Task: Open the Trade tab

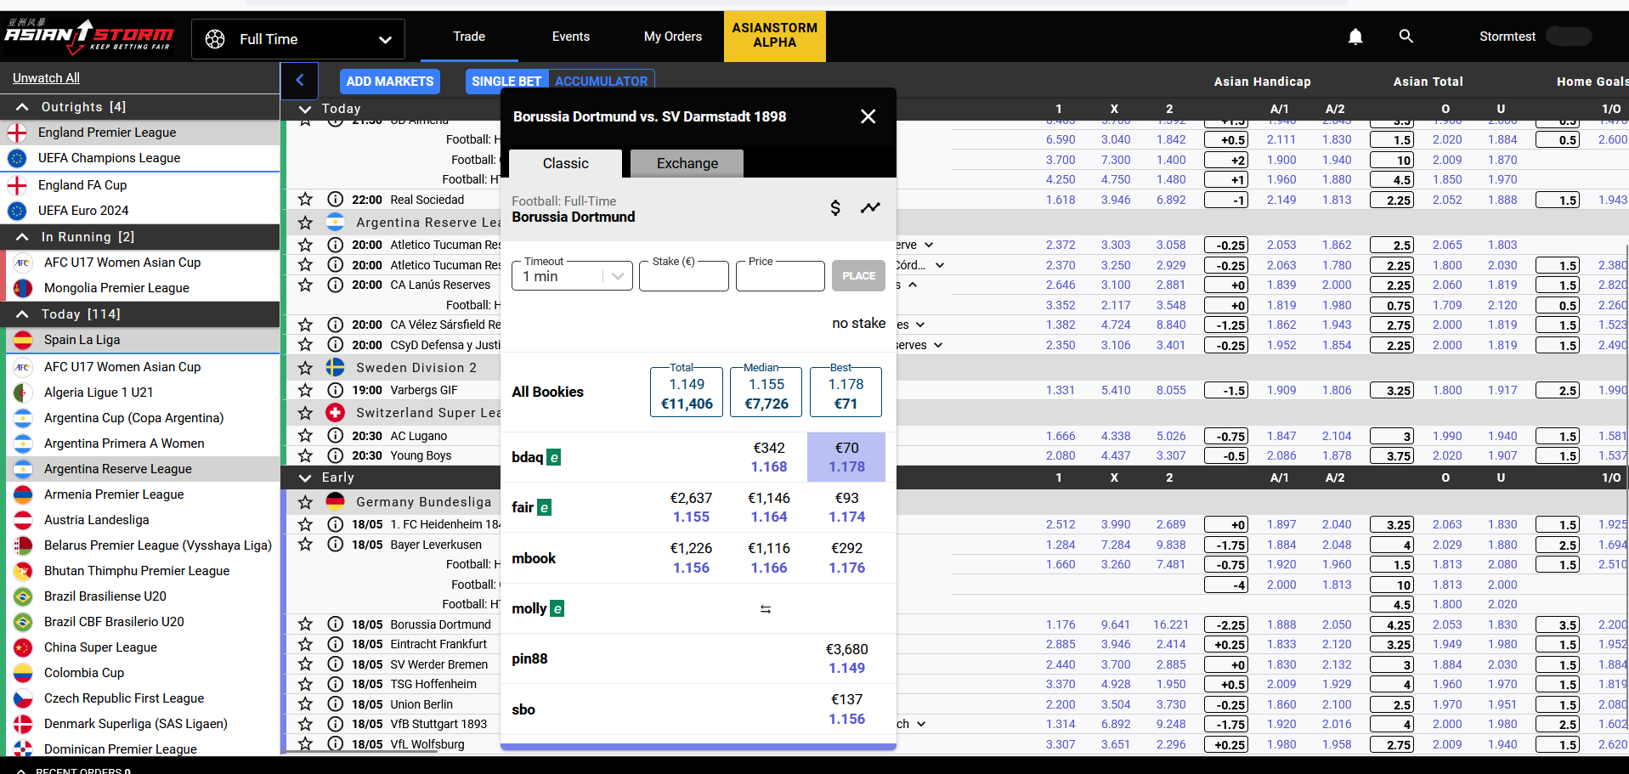Action: (469, 37)
